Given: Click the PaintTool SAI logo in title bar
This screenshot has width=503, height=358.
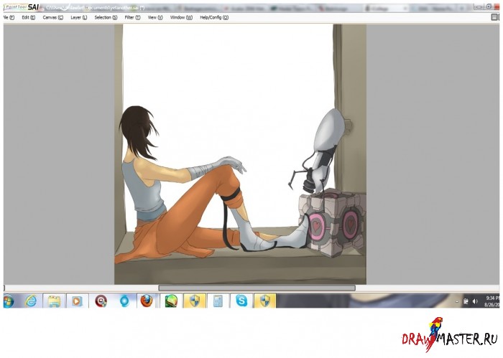Looking at the screenshot, I should (x=22, y=7).
